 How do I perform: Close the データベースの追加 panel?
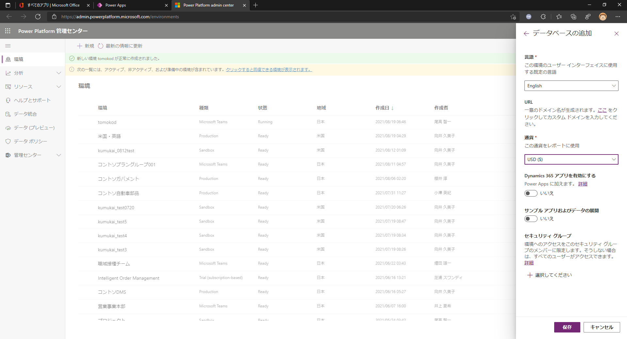coord(617,34)
